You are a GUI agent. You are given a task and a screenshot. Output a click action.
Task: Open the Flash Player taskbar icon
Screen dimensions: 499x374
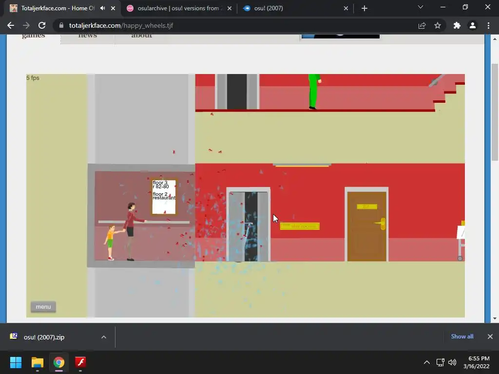tap(80, 362)
